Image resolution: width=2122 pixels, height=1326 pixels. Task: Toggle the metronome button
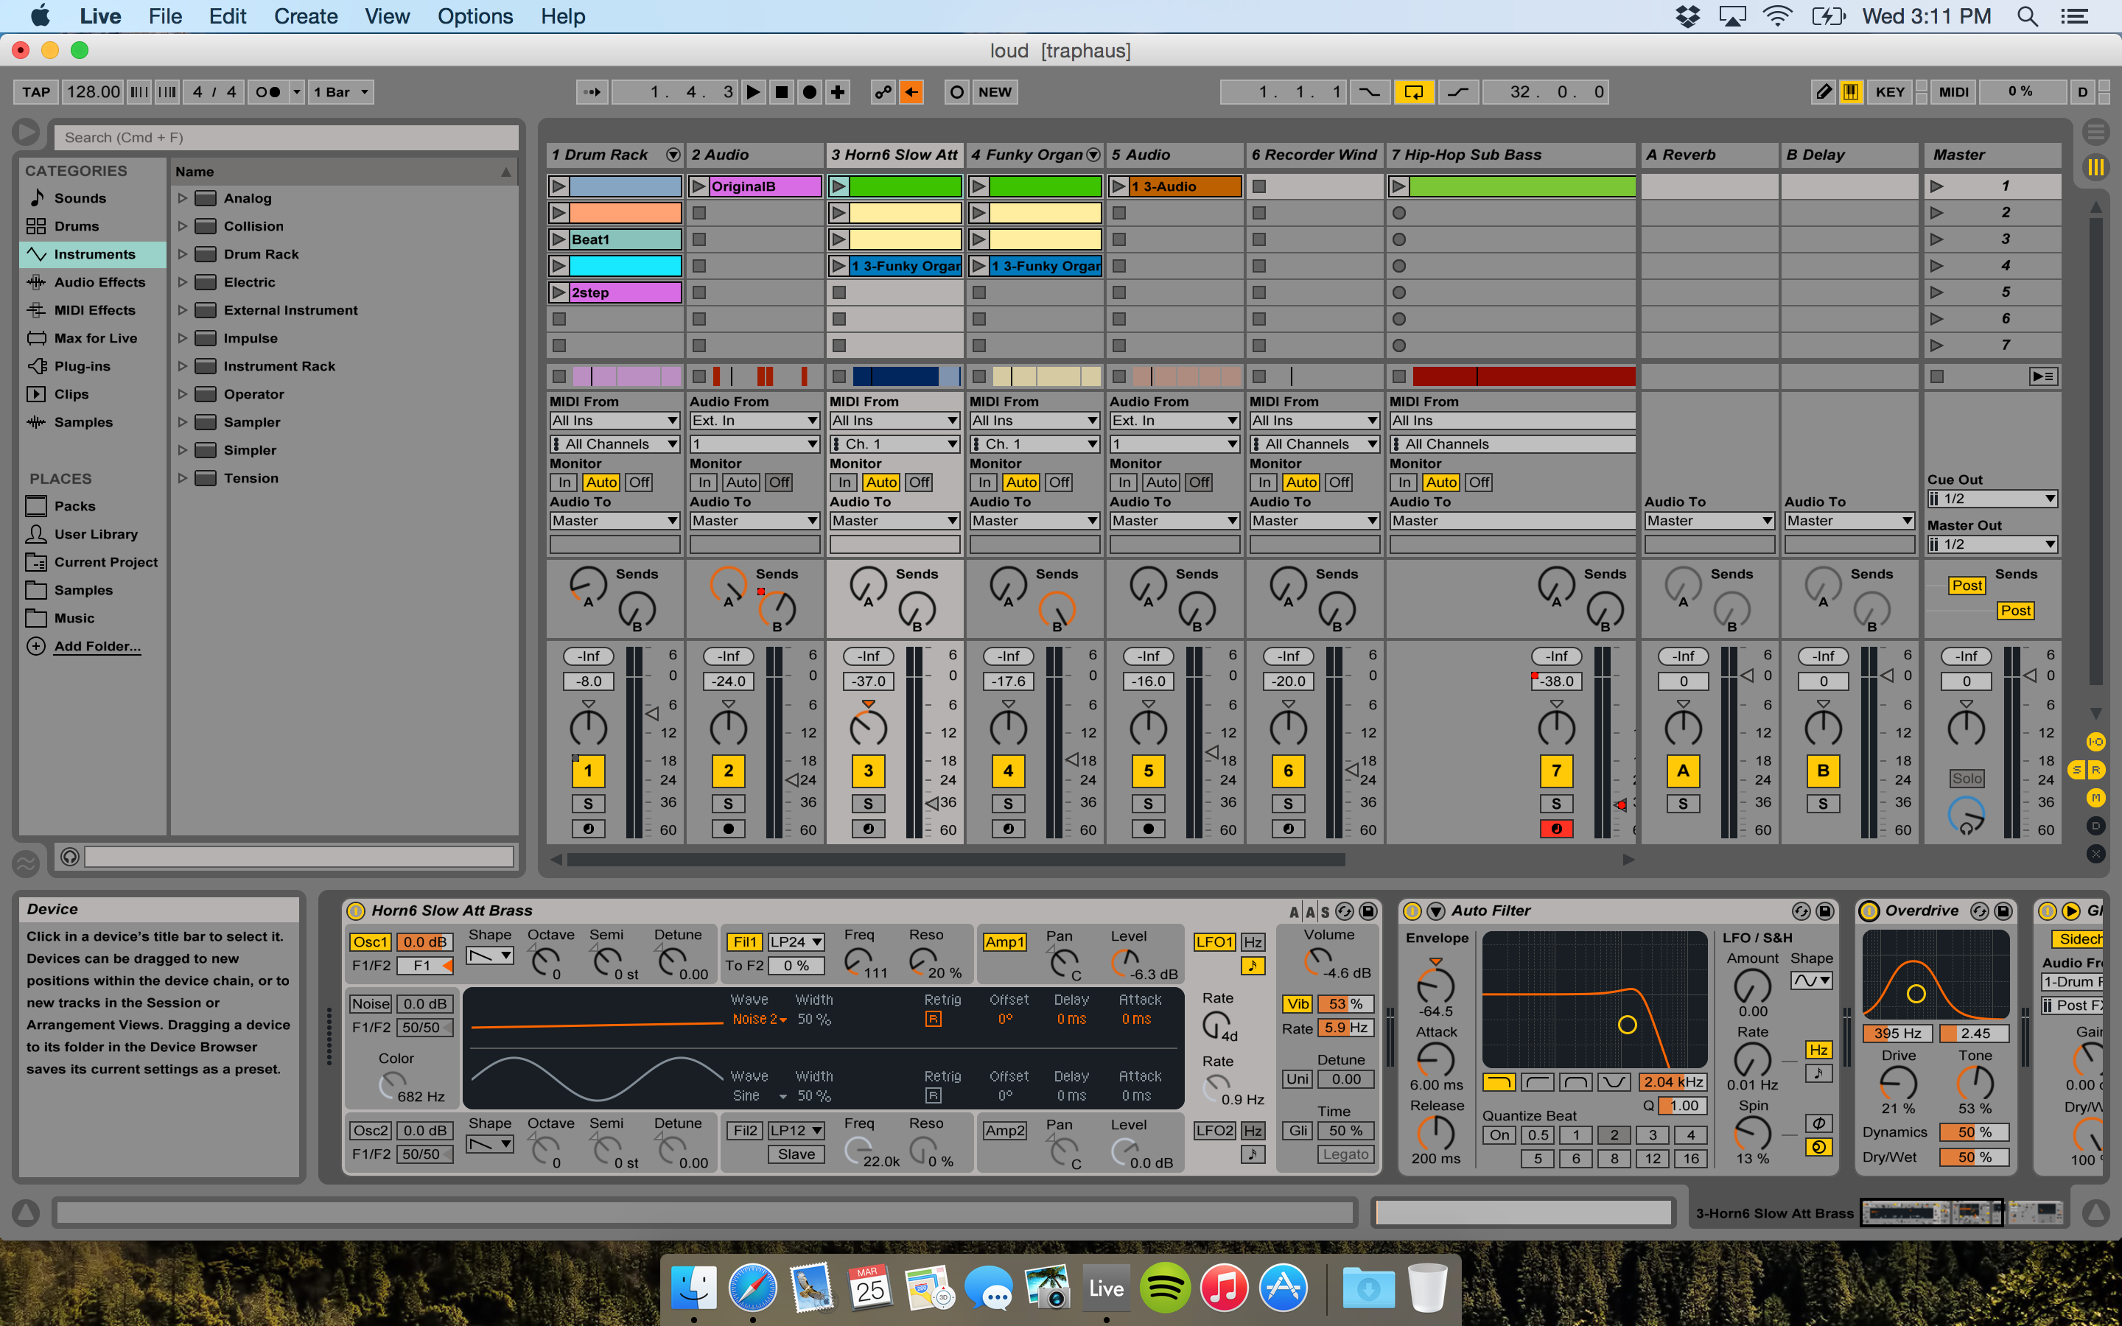coord(267,92)
